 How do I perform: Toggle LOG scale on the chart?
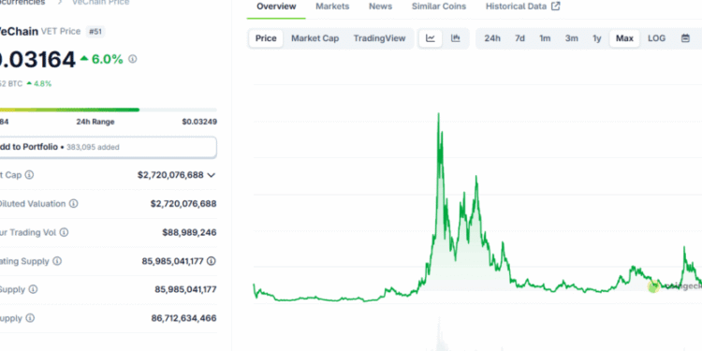click(x=657, y=38)
